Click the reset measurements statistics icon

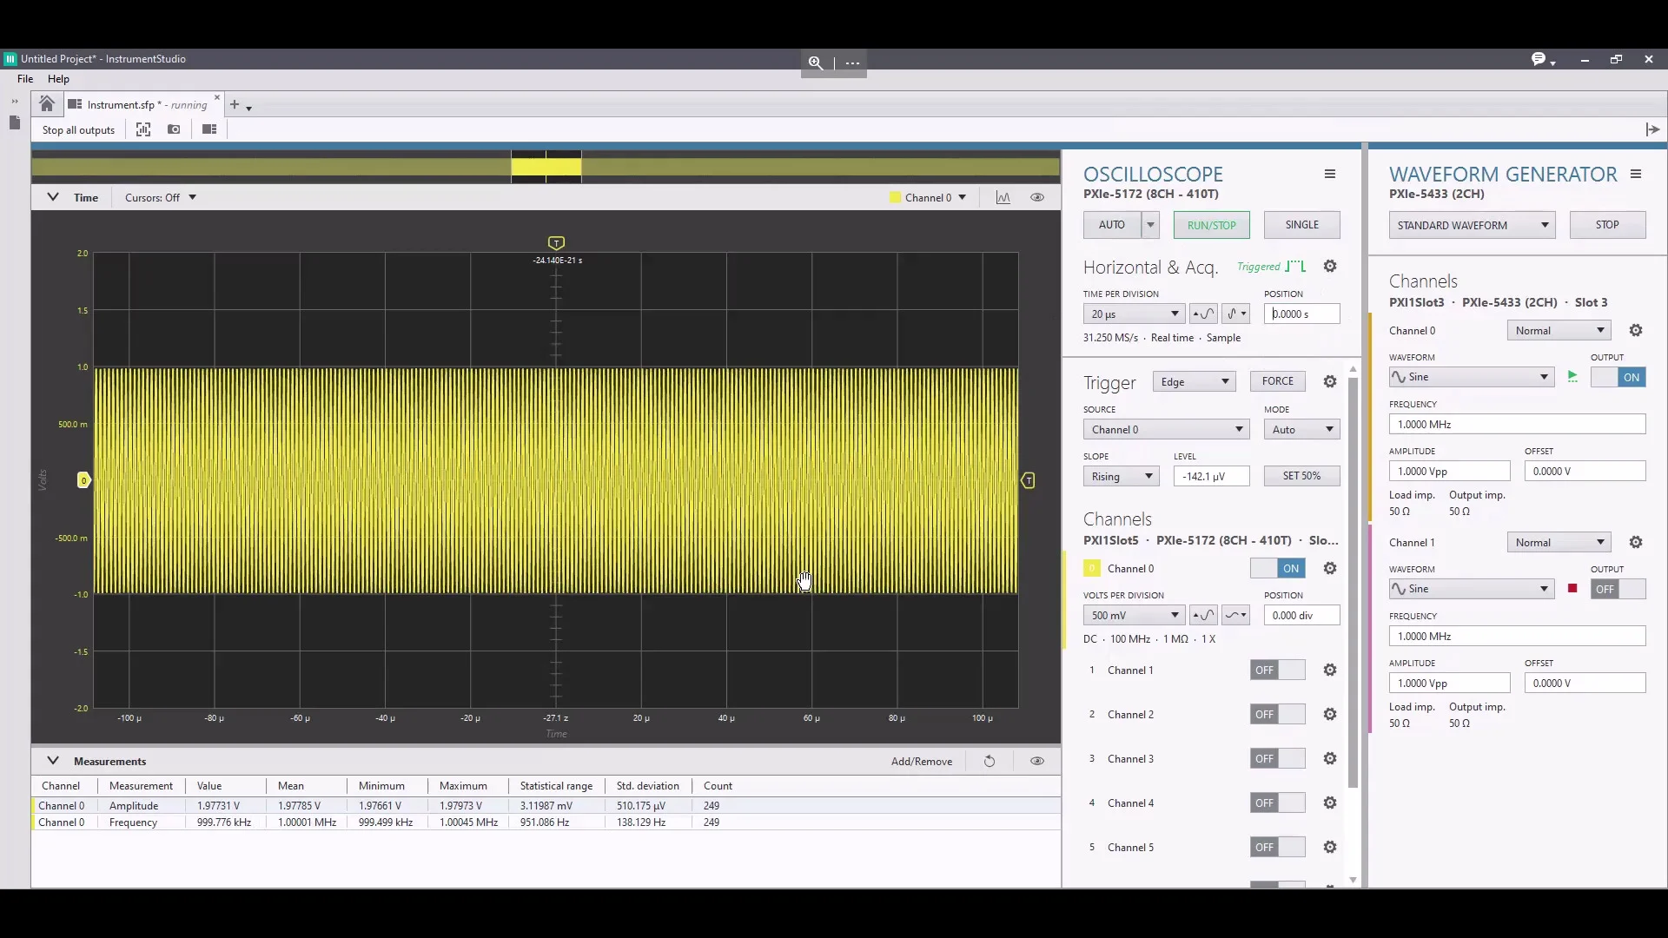[x=990, y=762]
